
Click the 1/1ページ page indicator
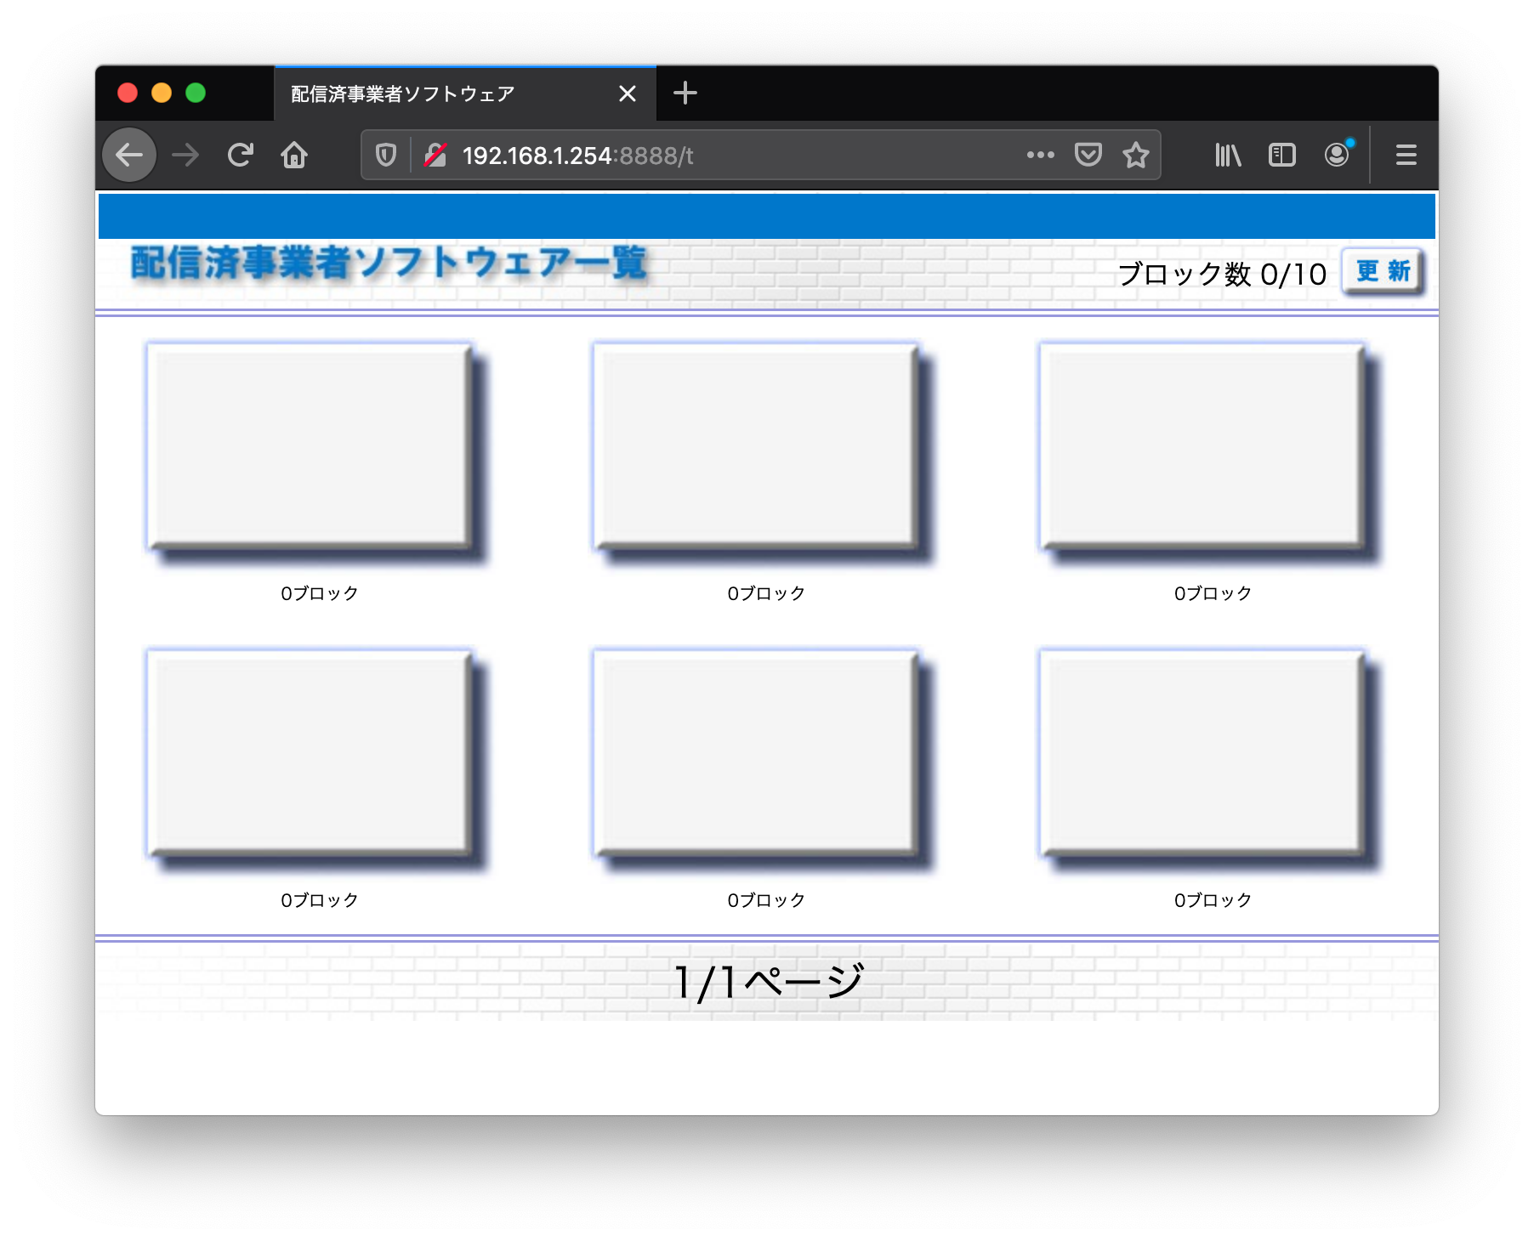pyautogui.click(x=768, y=982)
